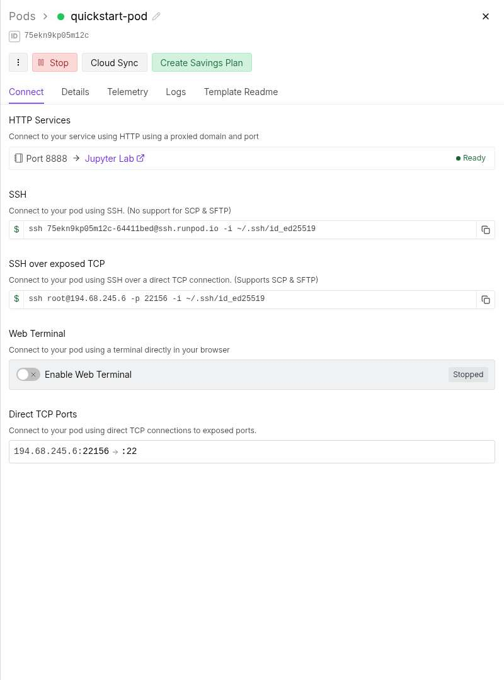Click the ID badge icon

coord(14,36)
